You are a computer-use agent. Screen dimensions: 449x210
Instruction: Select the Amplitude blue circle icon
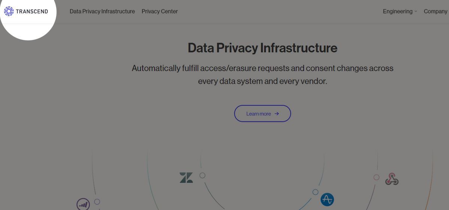[x=327, y=199]
